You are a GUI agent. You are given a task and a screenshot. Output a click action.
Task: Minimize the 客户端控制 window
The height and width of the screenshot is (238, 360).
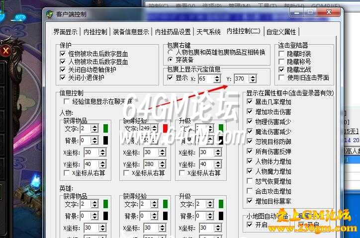point(297,12)
